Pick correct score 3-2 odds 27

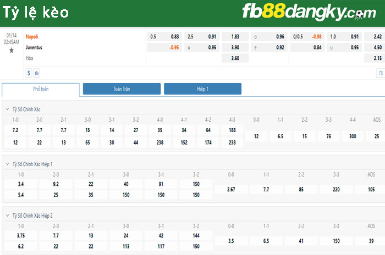(x=136, y=130)
